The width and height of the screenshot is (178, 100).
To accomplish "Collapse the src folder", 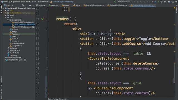I will pos(6,17).
